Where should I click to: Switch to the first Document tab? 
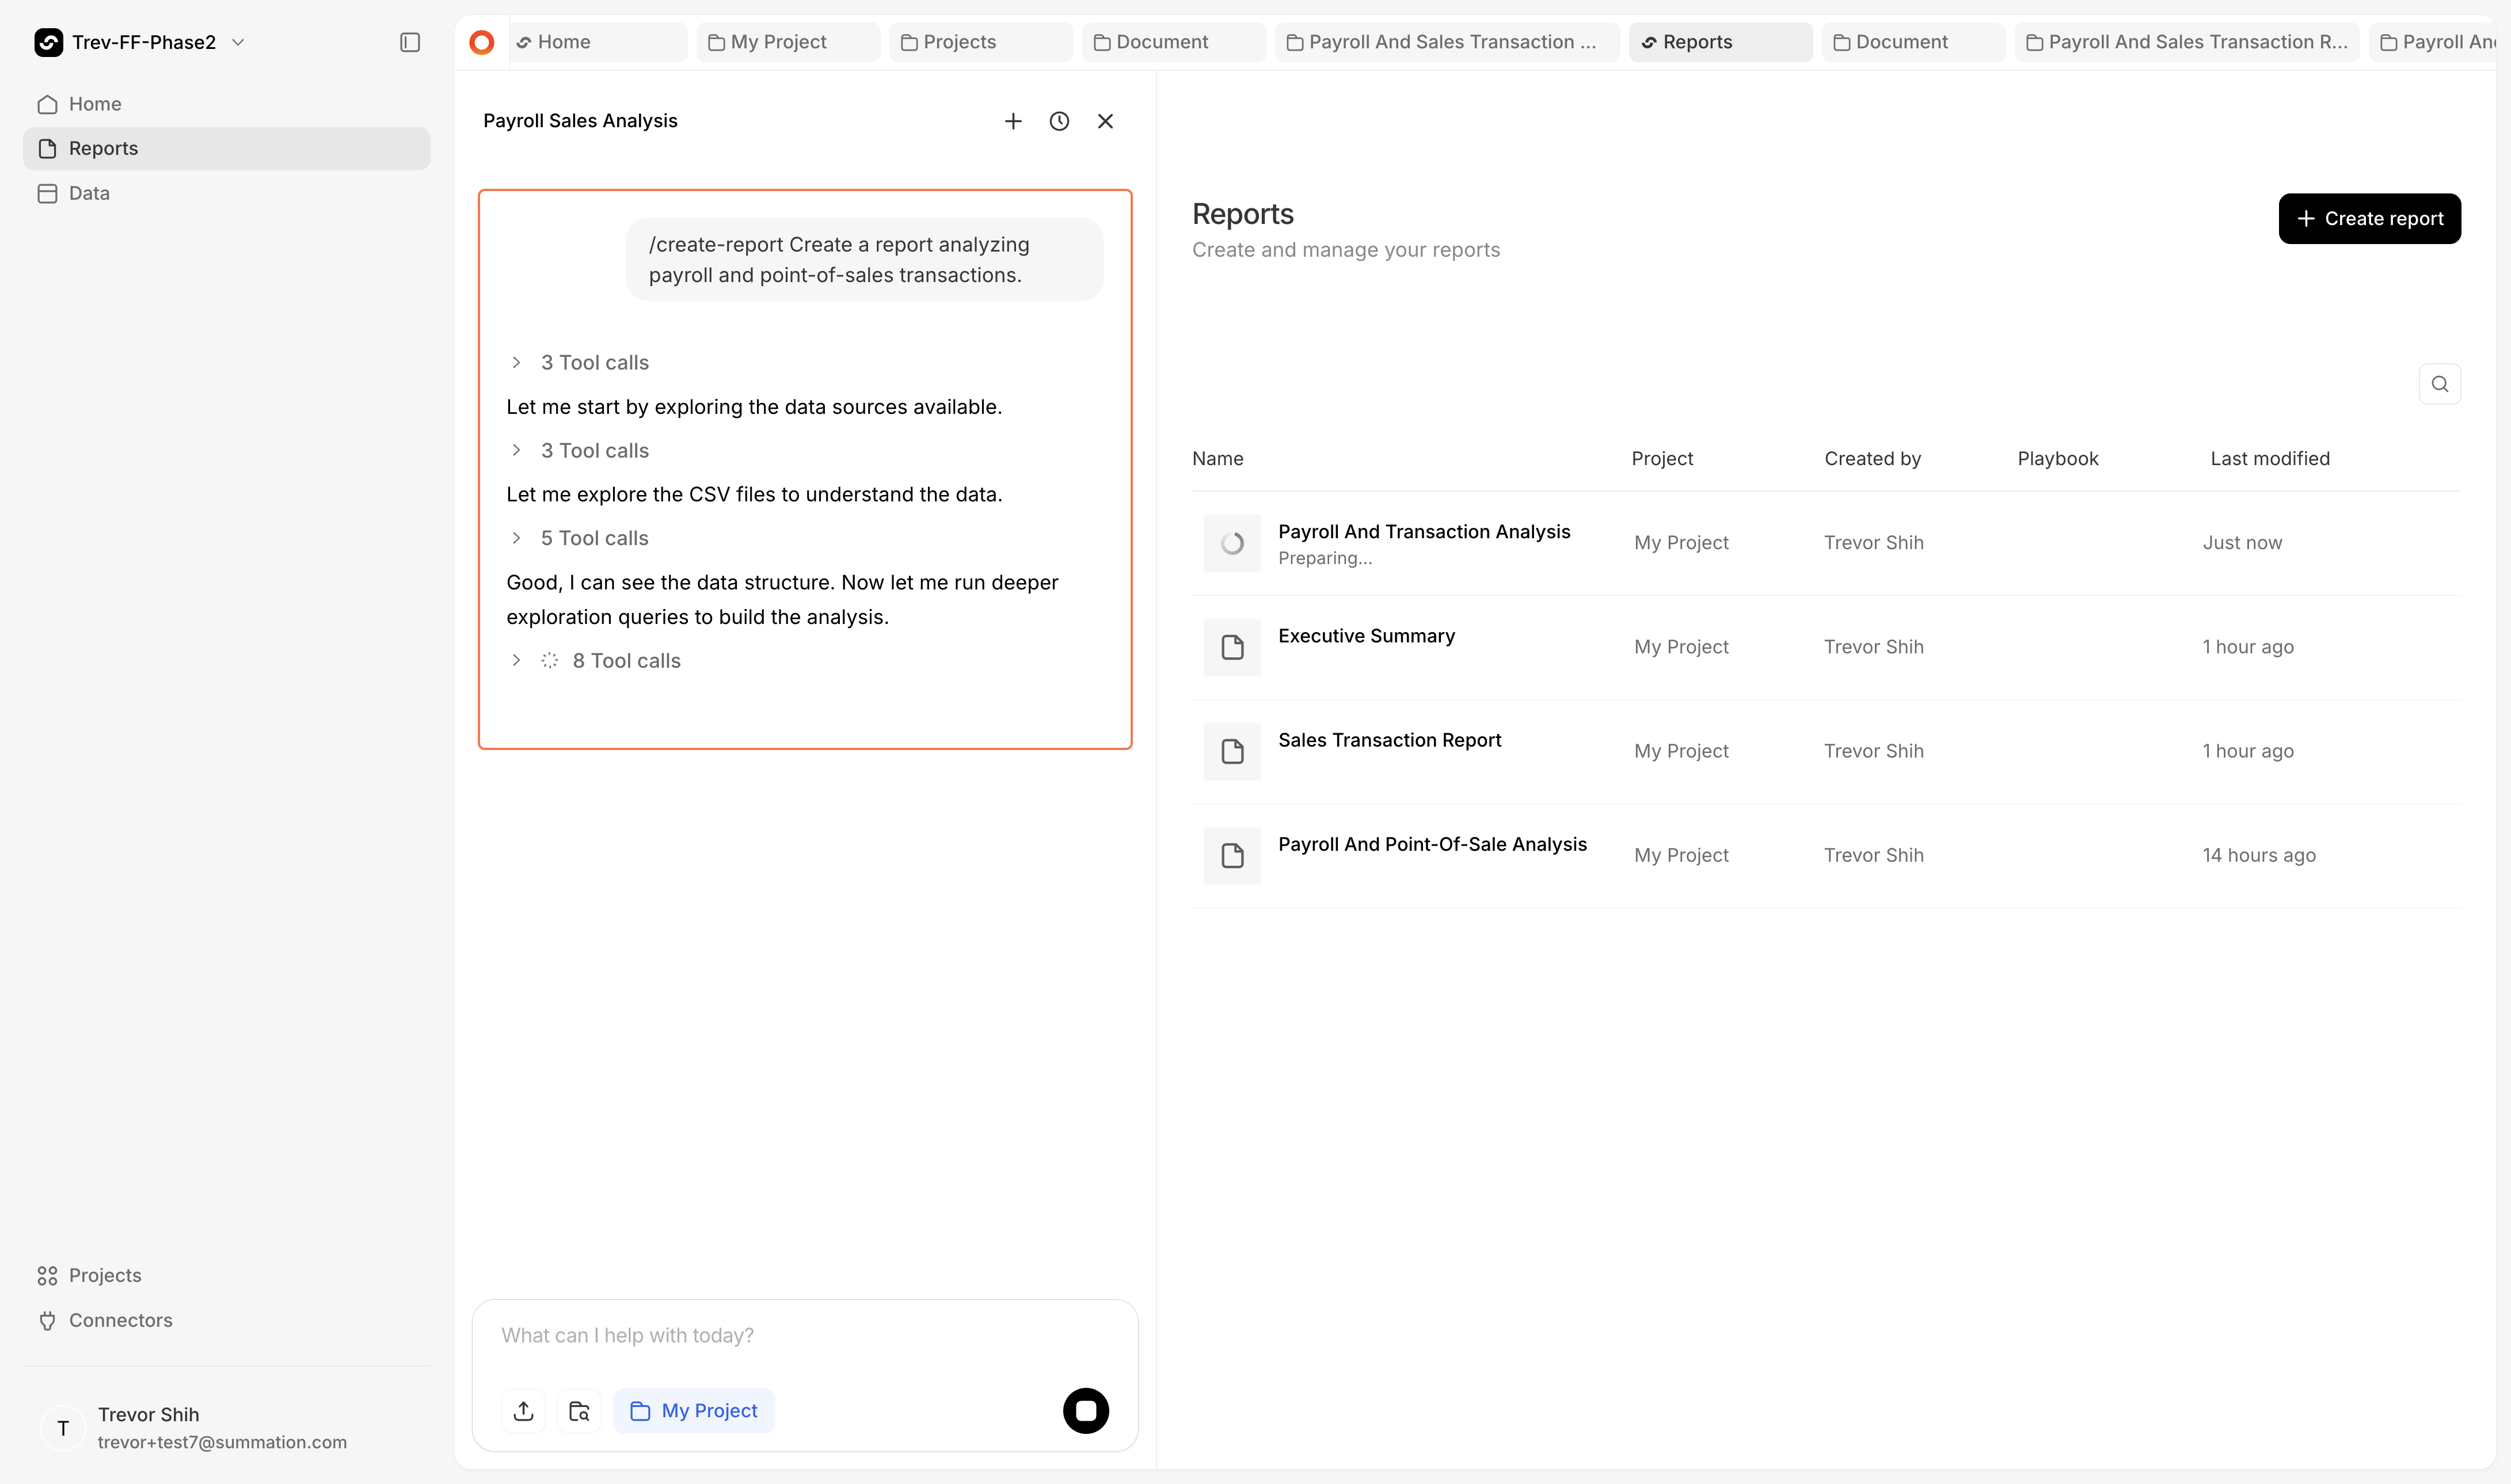pyautogui.click(x=1174, y=42)
